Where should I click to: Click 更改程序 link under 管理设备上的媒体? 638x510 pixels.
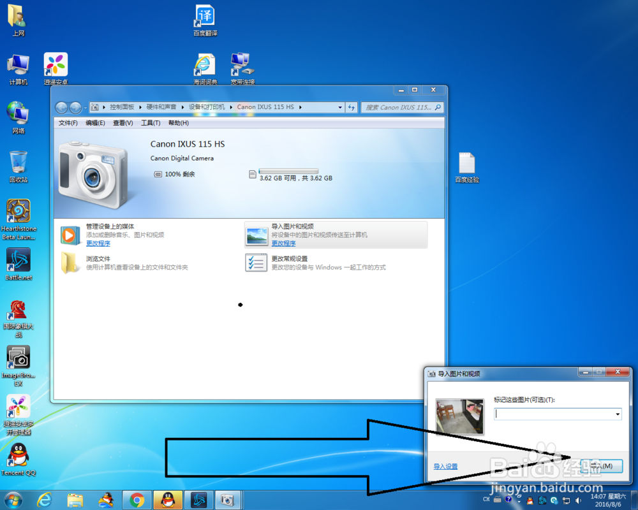[98, 243]
